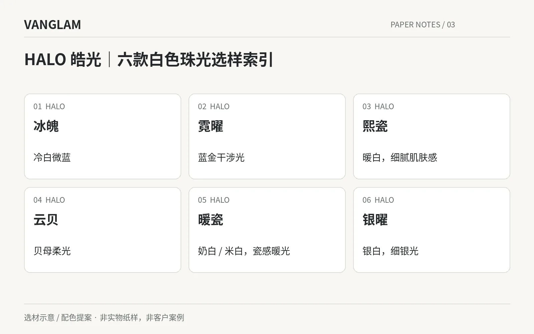Click the footer note 选材示意 / 配色提案
Viewport: 534px width, 334px height.
click(x=58, y=318)
